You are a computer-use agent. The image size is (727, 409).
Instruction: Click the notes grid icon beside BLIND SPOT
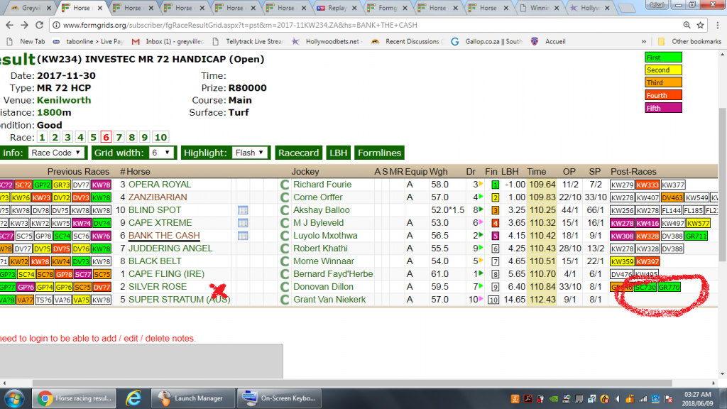[242, 210]
